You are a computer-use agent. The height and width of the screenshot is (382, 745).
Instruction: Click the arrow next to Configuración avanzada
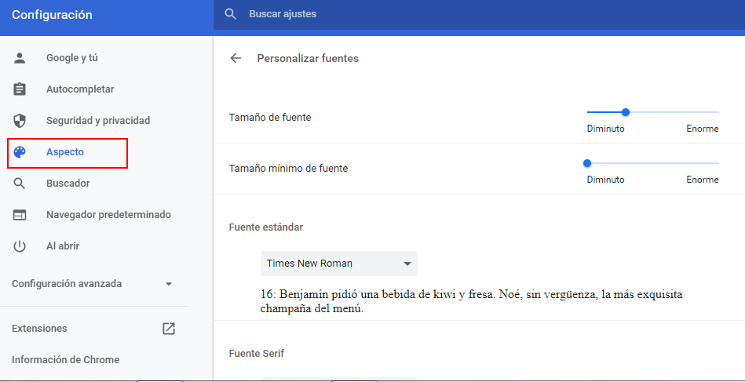(168, 284)
